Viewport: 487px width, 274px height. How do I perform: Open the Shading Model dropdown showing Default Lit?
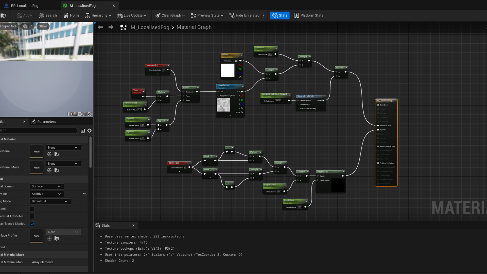[x=50, y=201]
